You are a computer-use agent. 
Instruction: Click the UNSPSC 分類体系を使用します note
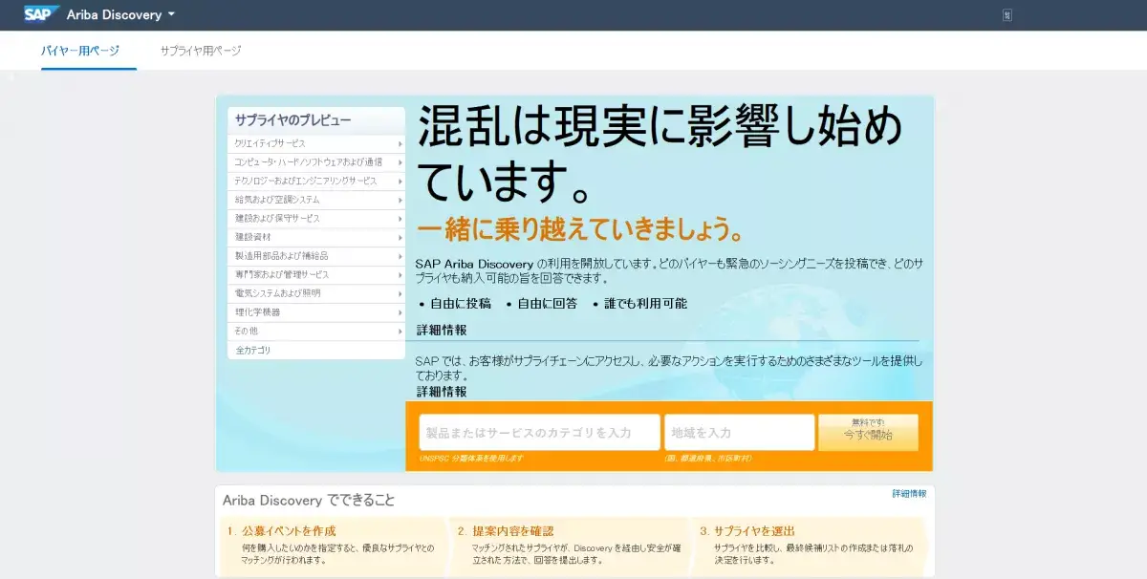pyautogui.click(x=471, y=459)
